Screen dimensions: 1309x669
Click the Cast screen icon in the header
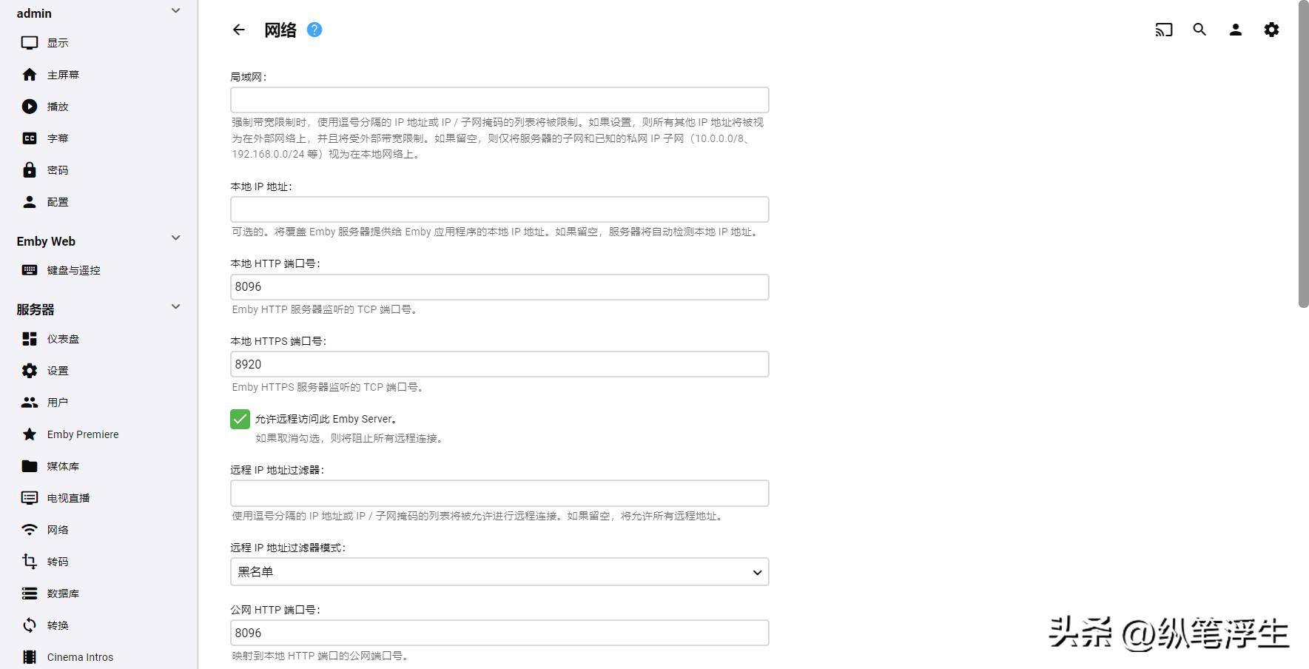click(1162, 30)
